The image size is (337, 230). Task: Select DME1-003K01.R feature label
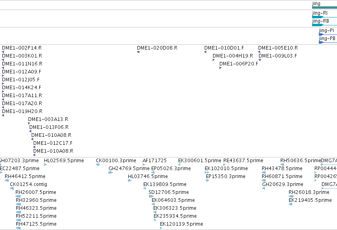(22, 56)
